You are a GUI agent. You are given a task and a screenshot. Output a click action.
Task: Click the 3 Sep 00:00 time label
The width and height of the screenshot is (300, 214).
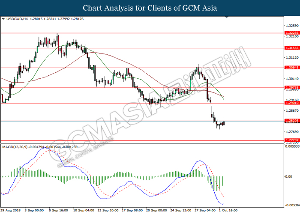point(34,211)
